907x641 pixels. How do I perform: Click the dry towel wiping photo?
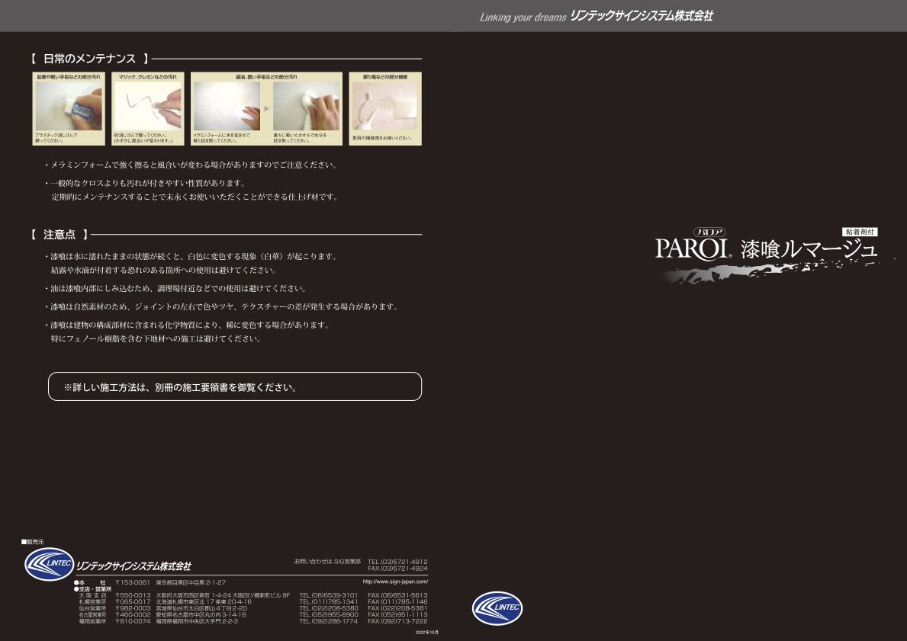click(x=307, y=106)
